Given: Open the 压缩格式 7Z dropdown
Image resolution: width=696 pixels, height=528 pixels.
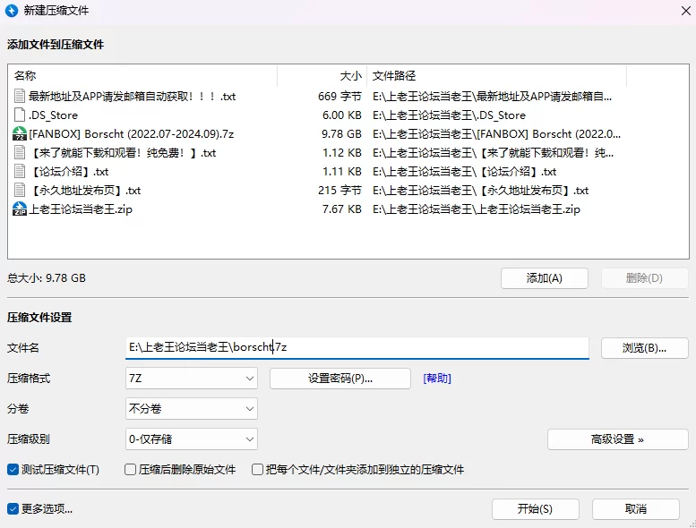Looking at the screenshot, I should click(192, 379).
